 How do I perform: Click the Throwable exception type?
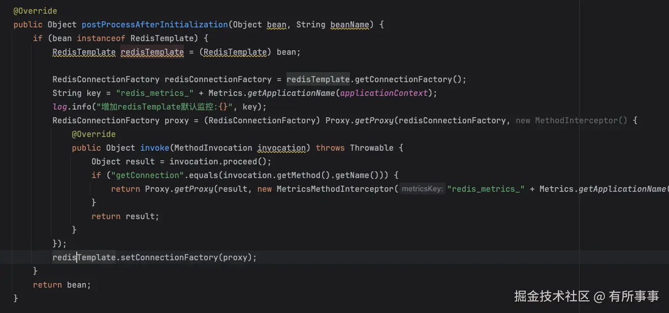372,148
